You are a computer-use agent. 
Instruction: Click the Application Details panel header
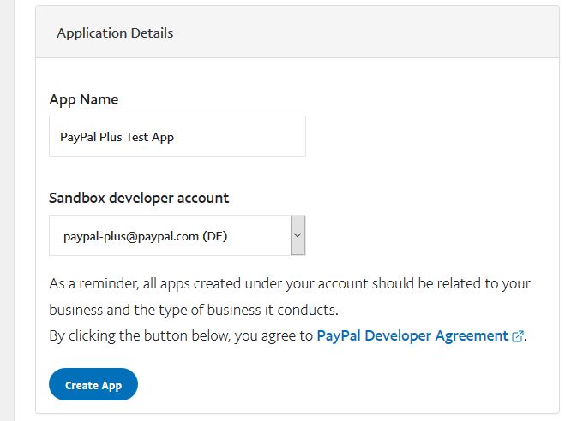coord(298,32)
